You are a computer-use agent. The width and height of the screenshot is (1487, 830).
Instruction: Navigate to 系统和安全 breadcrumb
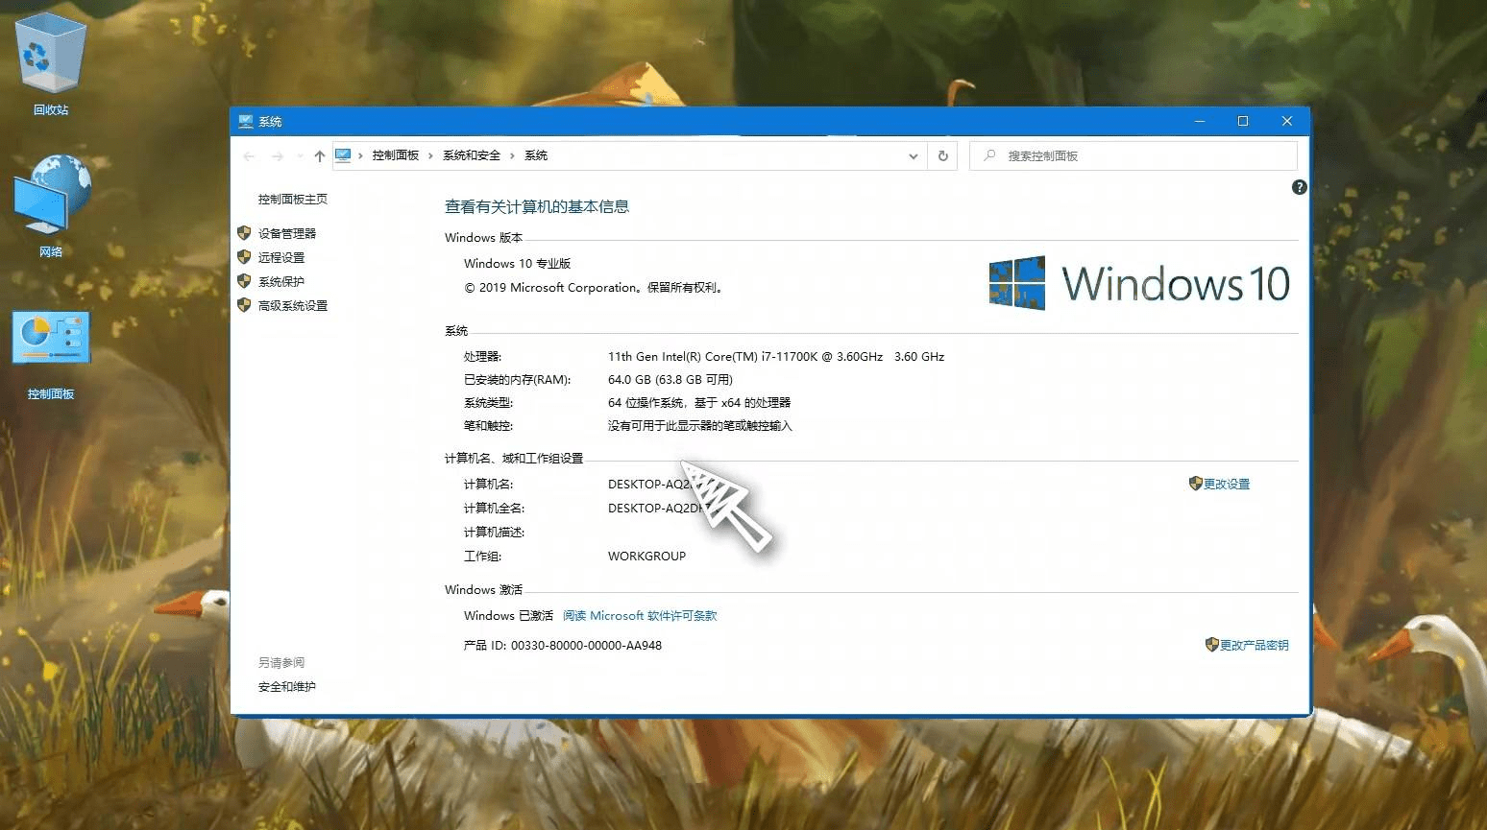coord(472,155)
